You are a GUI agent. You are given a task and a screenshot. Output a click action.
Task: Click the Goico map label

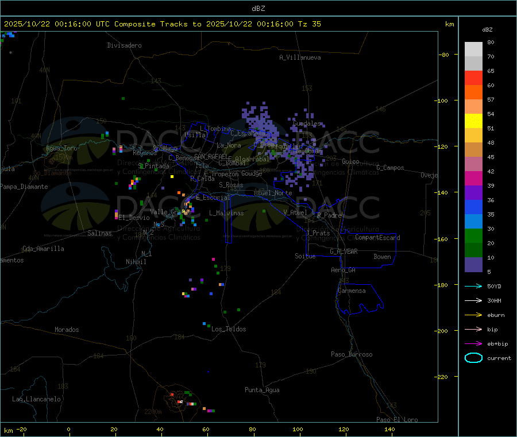pos(350,161)
